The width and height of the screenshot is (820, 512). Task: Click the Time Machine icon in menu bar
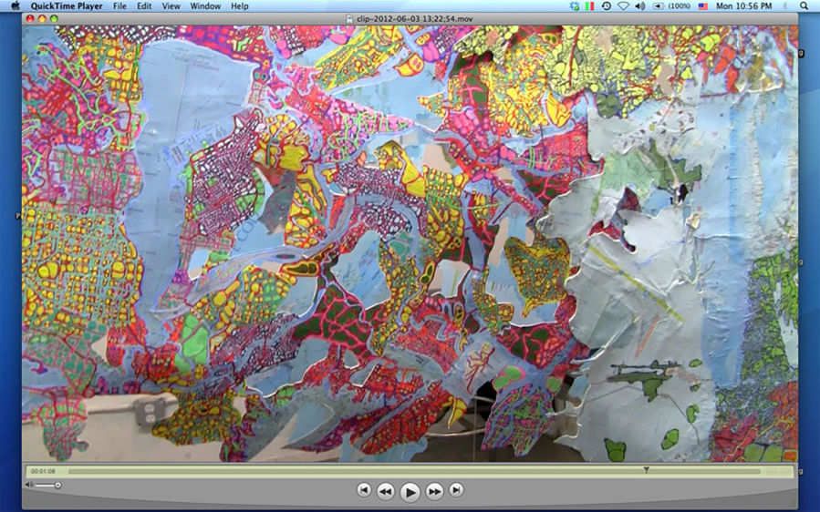pyautogui.click(x=606, y=6)
